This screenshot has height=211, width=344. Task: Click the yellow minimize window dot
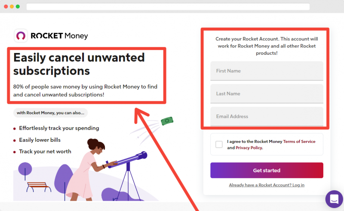[x=12, y=6]
